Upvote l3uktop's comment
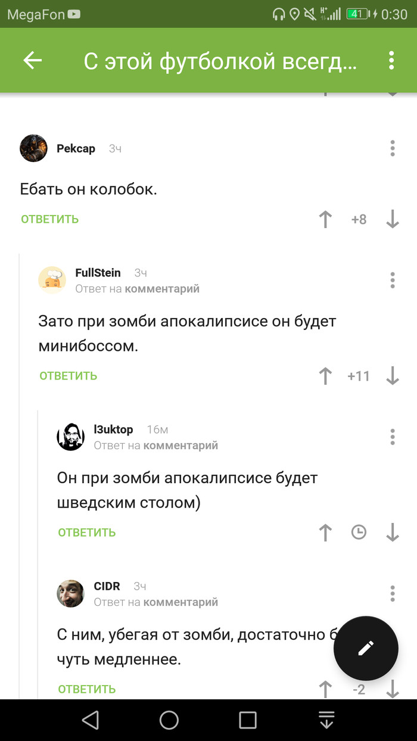Viewport: 417px width, 741px height. click(x=325, y=533)
